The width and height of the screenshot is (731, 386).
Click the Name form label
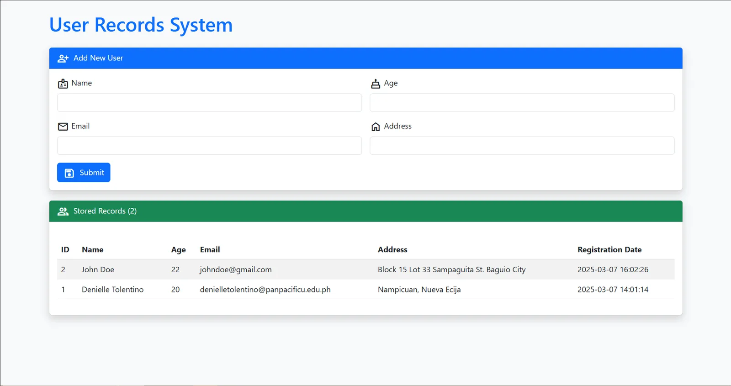[82, 83]
